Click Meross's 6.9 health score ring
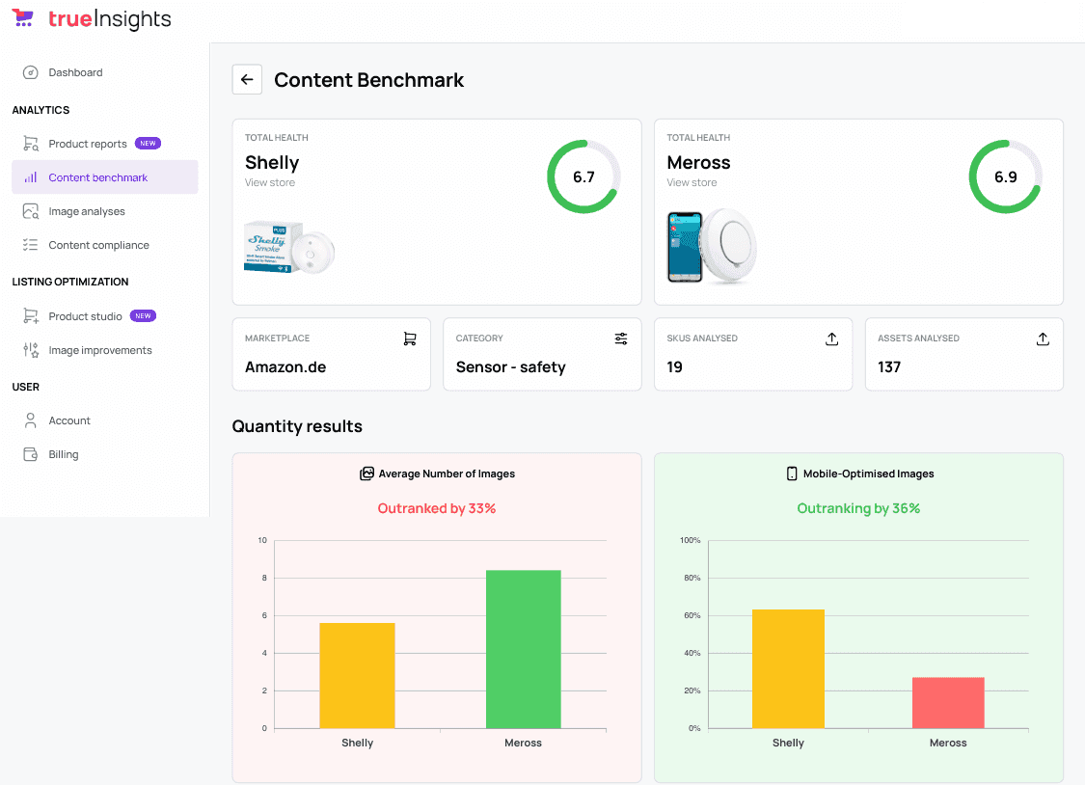1085x785 pixels. point(1005,177)
